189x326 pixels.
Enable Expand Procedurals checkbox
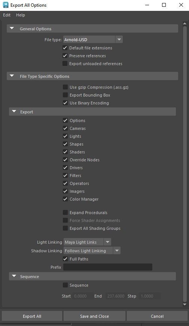coord(65,213)
